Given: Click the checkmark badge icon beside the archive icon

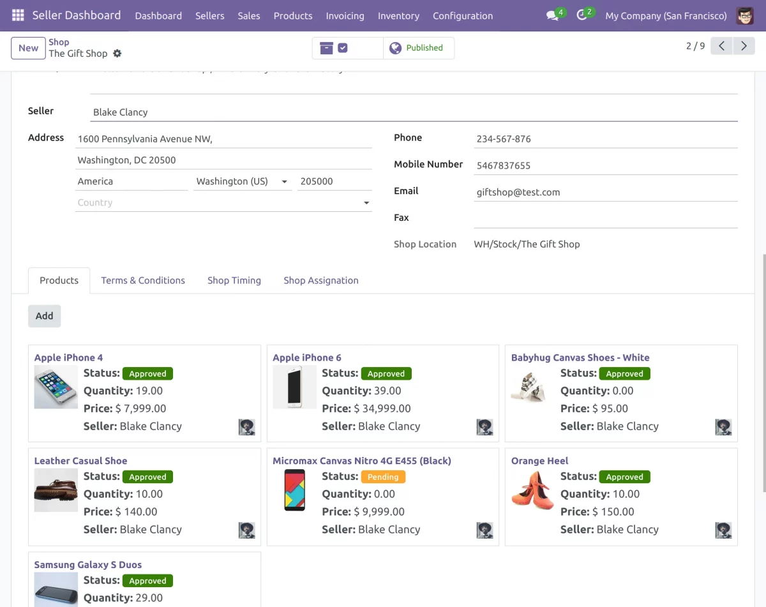Looking at the screenshot, I should click(343, 47).
